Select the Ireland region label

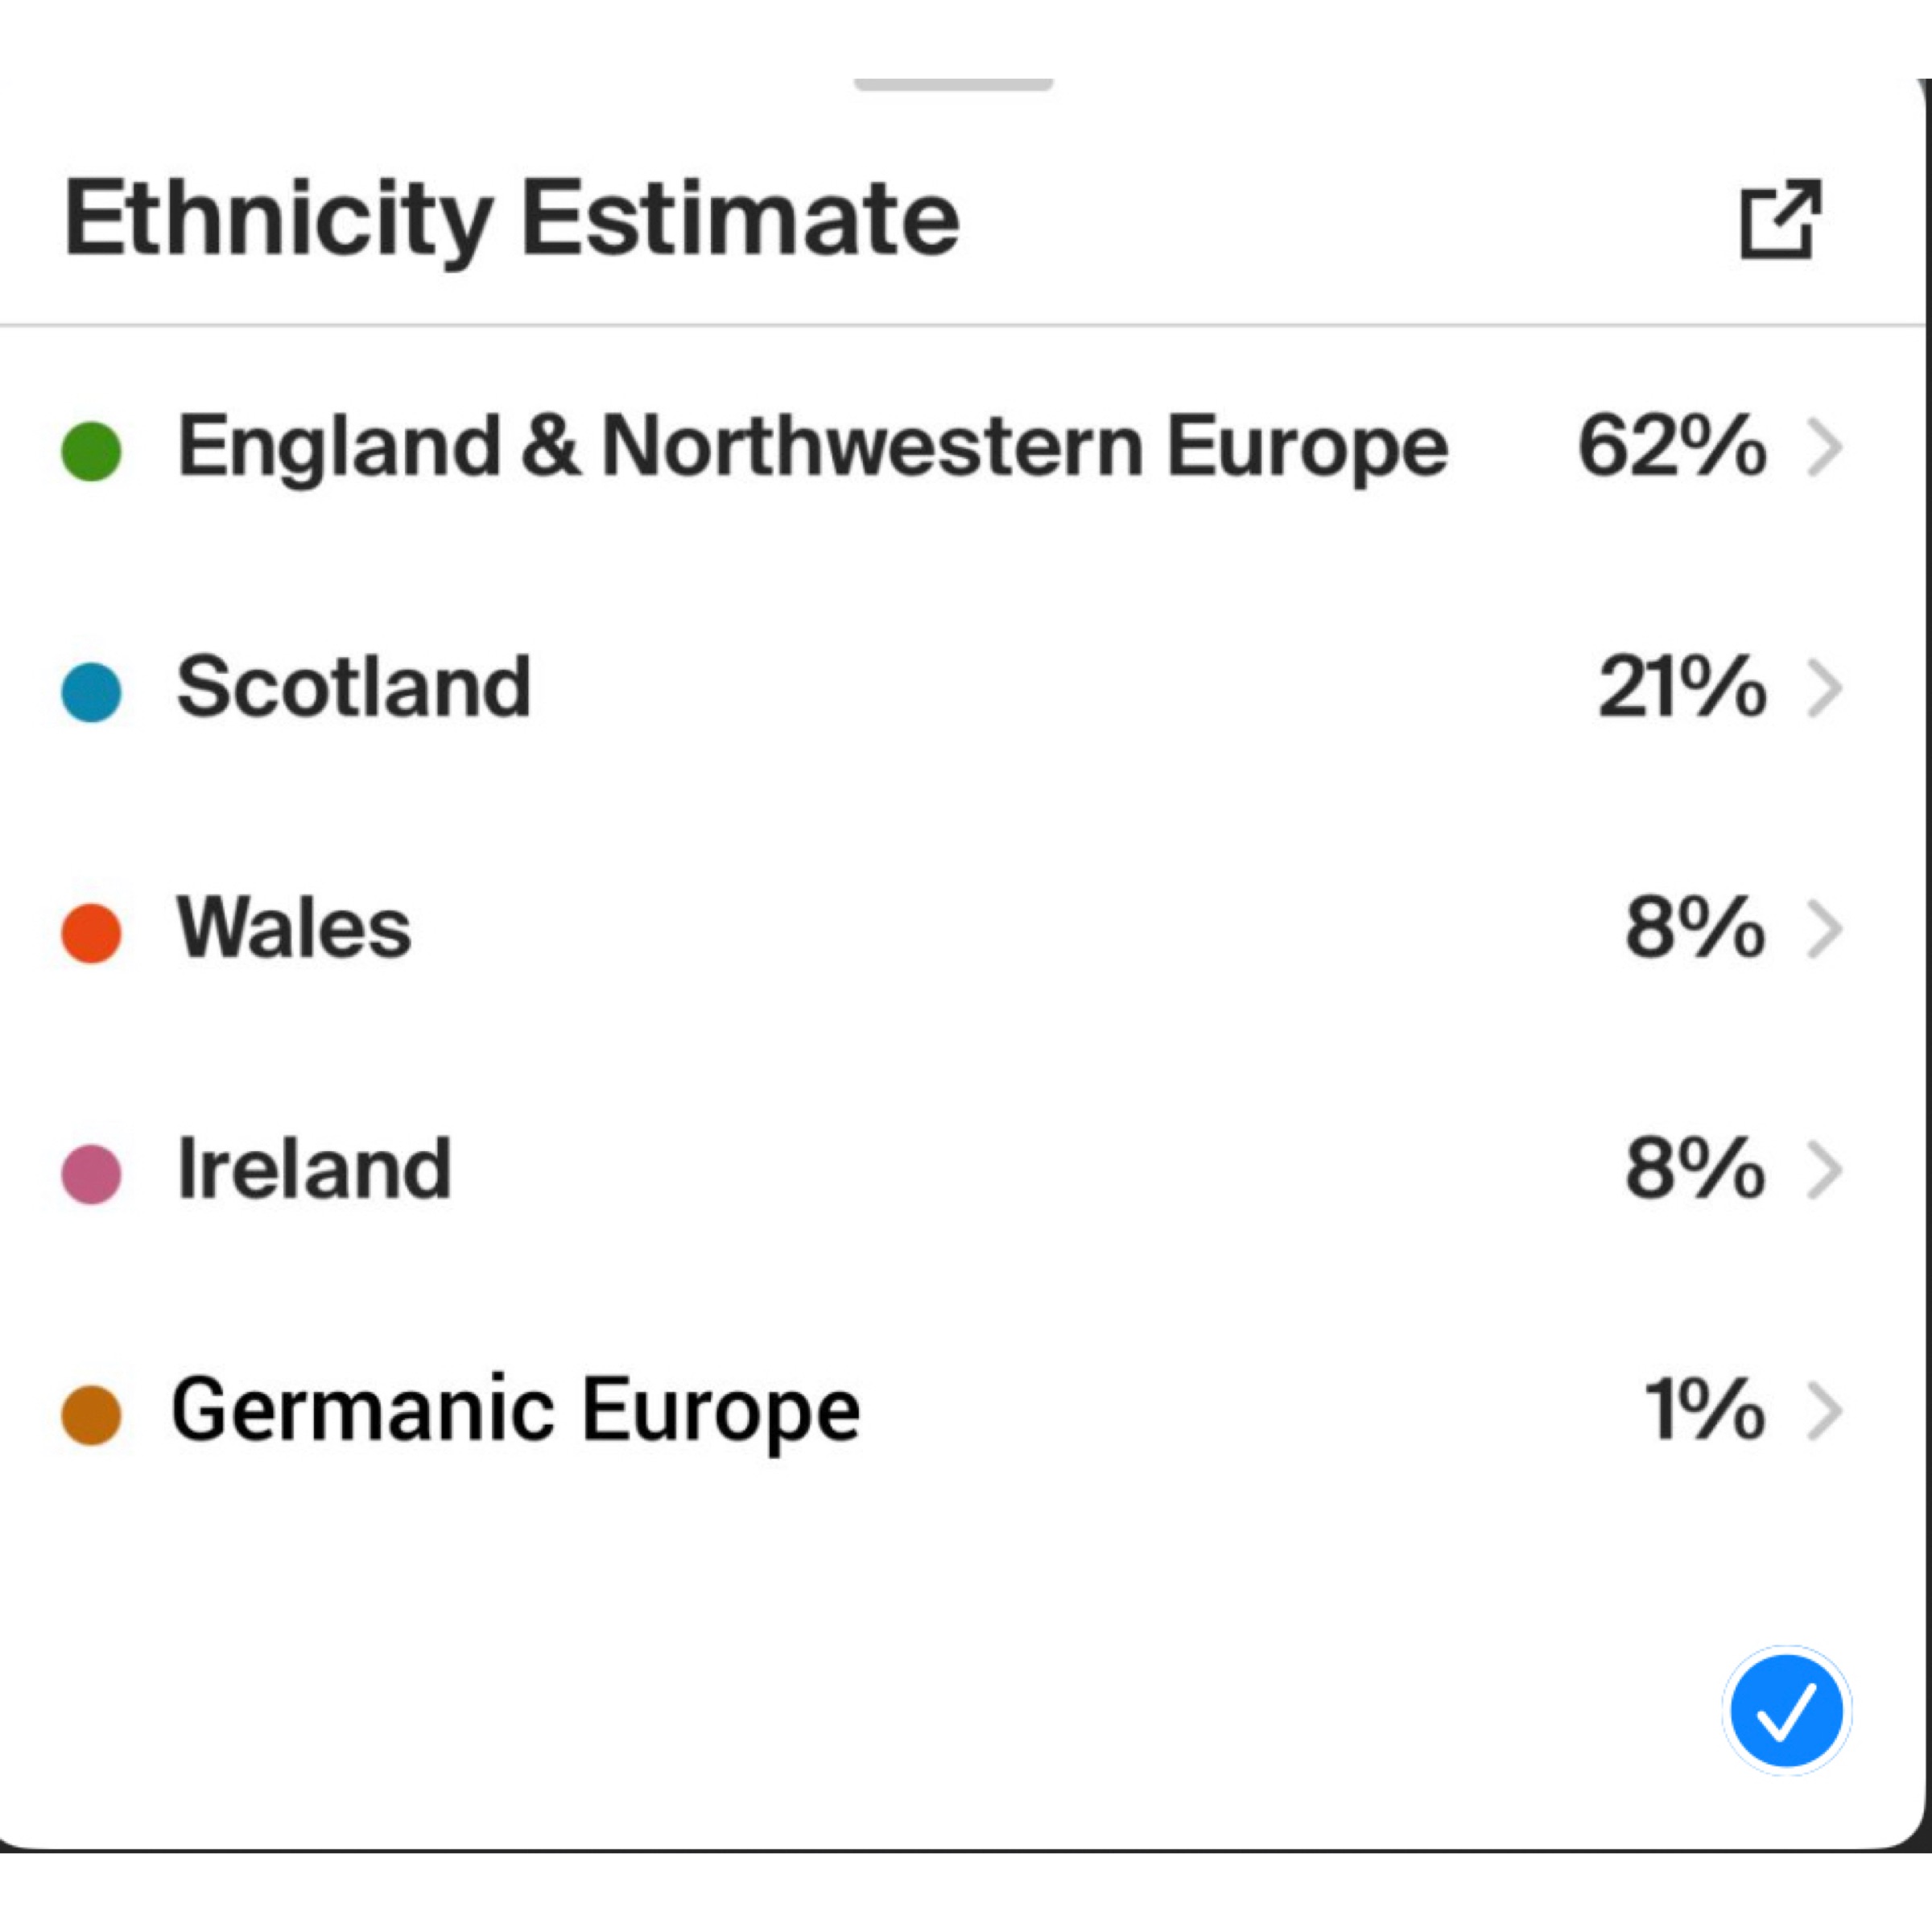[x=314, y=1169]
